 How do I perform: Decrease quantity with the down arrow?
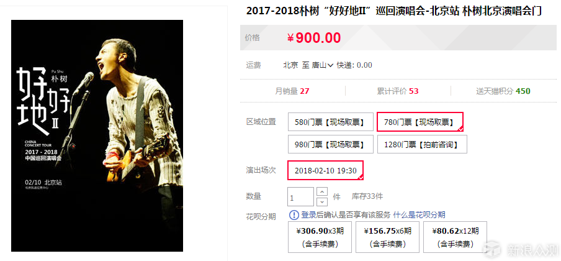[x=322, y=201]
